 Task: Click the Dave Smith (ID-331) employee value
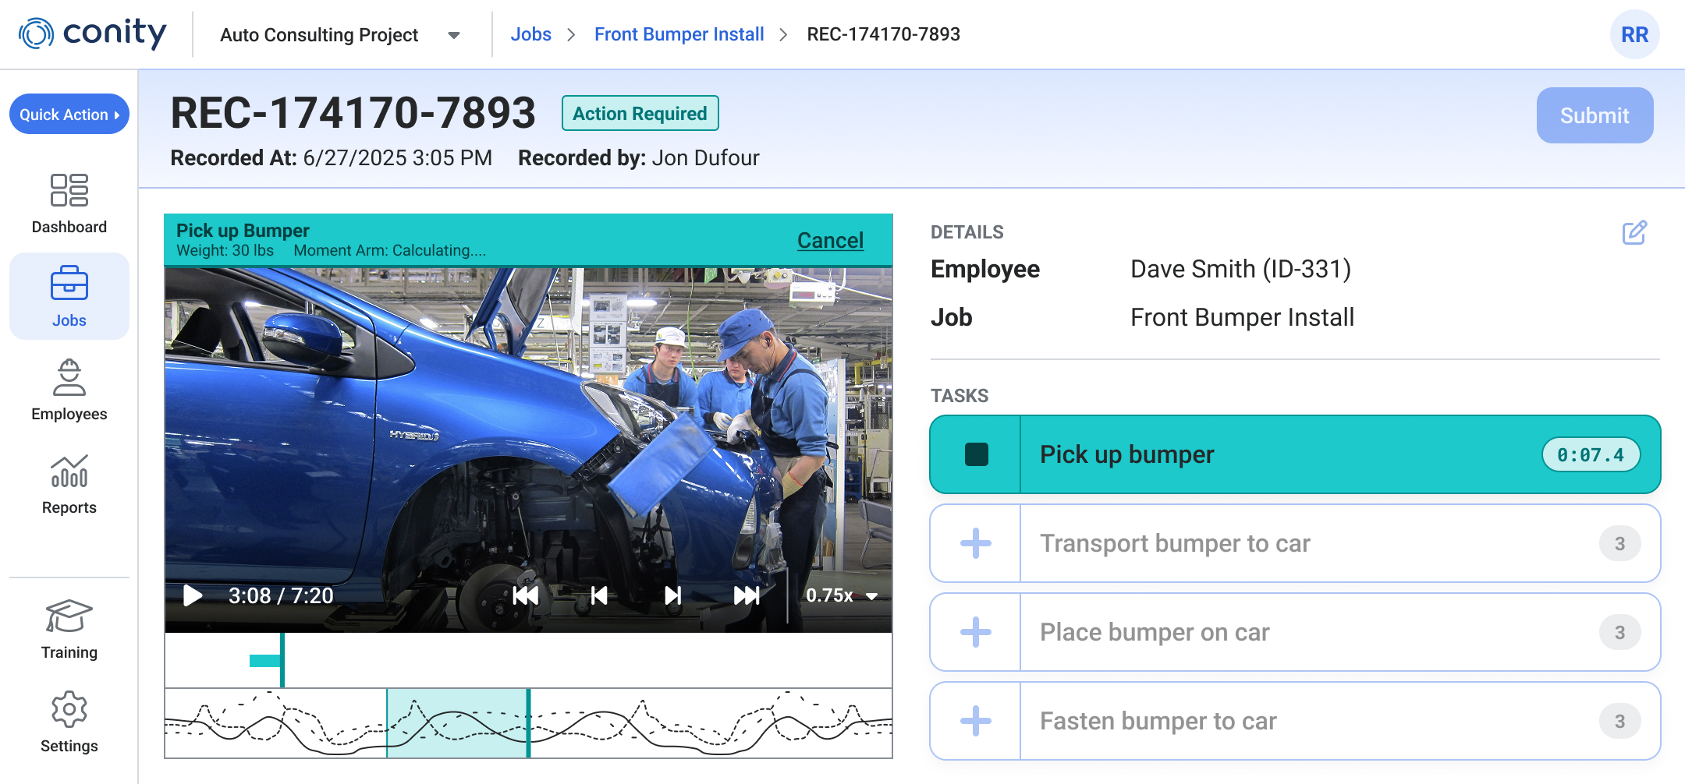[1240, 269]
